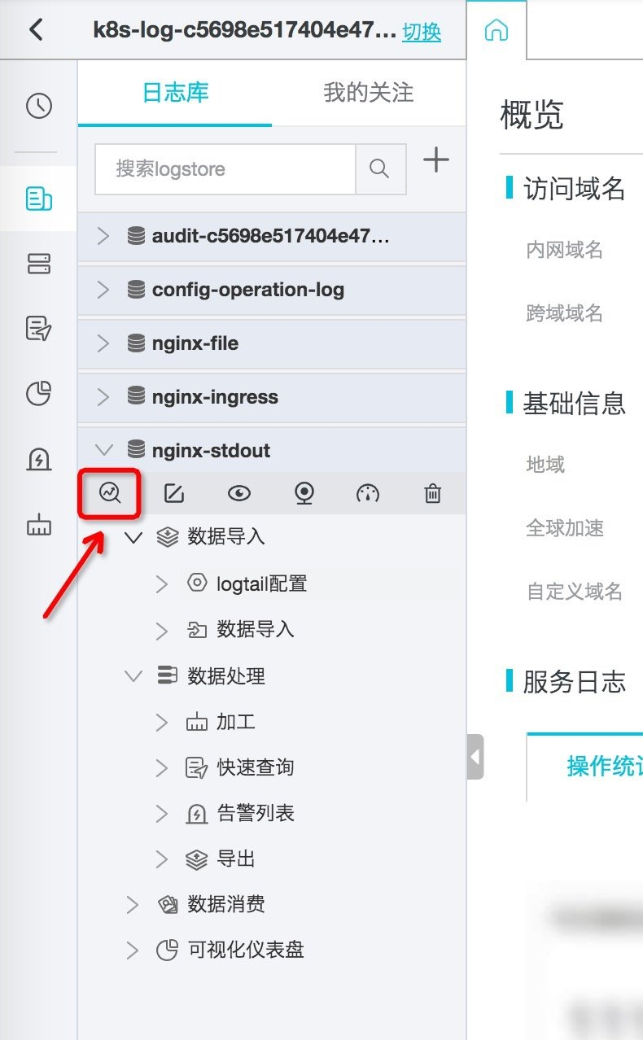Click the plus icon to add logstore
Image resolution: width=643 pixels, height=1040 pixels.
[x=436, y=159]
